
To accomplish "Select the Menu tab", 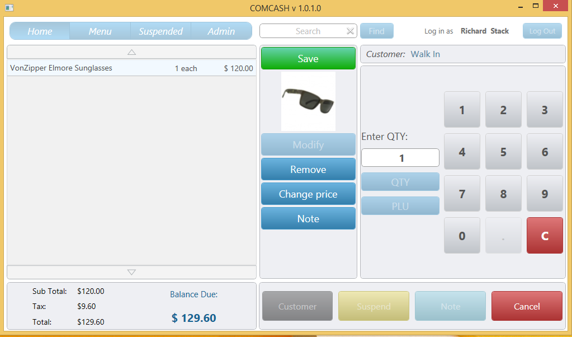I will coord(100,31).
